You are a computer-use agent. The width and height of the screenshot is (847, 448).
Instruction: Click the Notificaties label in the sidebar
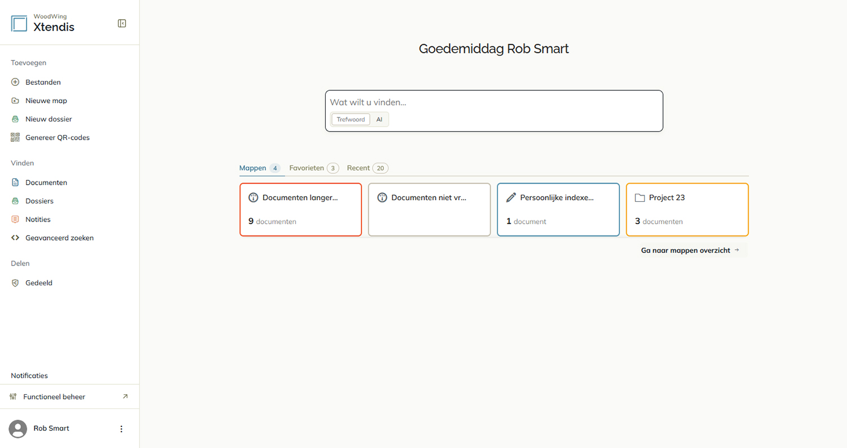29,375
